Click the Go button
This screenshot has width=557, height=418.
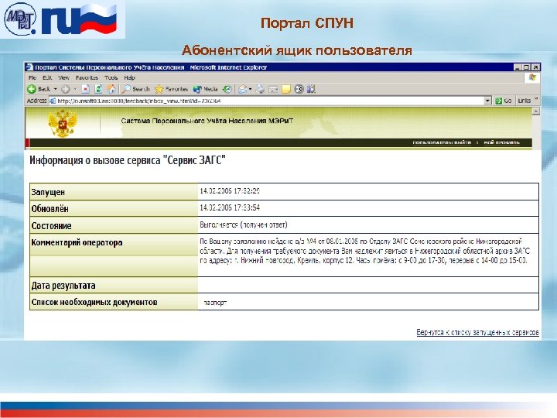click(x=504, y=101)
